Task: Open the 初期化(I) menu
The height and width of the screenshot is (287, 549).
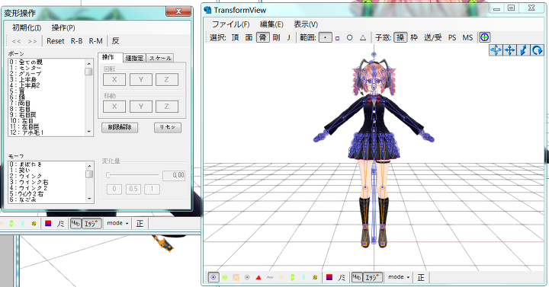Action: (x=27, y=27)
